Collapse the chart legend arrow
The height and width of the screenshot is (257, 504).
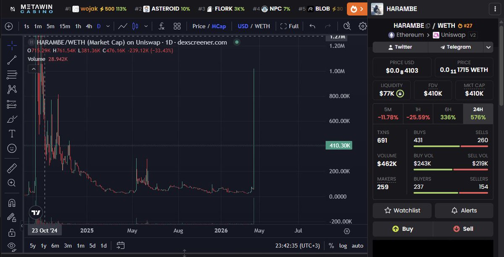[33, 68]
